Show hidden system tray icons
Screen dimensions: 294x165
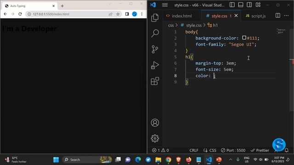tap(231, 159)
